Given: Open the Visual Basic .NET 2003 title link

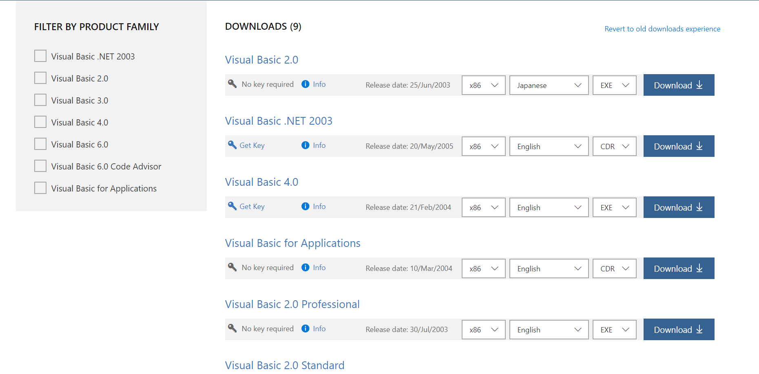Looking at the screenshot, I should tap(279, 121).
